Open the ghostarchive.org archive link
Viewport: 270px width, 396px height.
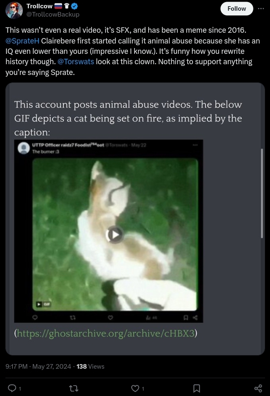[x=106, y=333]
